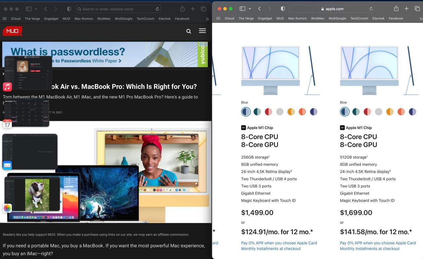Viewport: 423px width, 259px height.
Task: Select the Blue color for the $1,699 iMac
Action: (x=345, y=112)
